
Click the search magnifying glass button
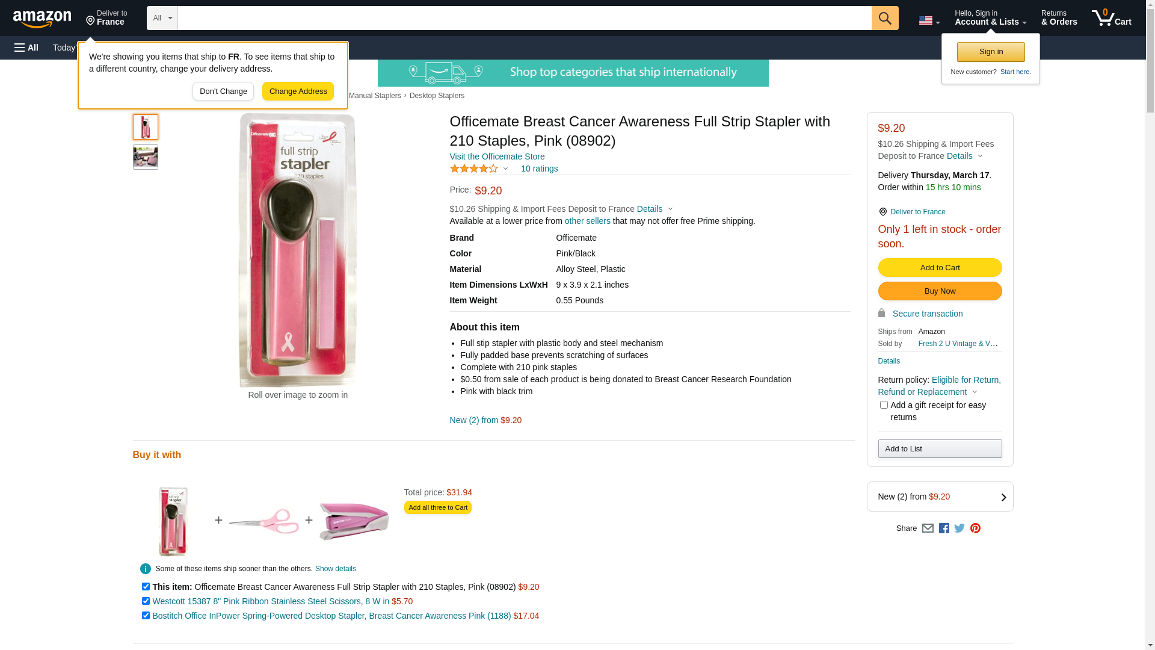(x=885, y=18)
